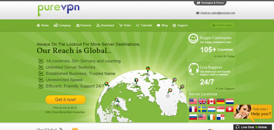Pick the Sweden flag server location
This screenshot has width=274, height=130.
pyautogui.click(x=202, y=109)
